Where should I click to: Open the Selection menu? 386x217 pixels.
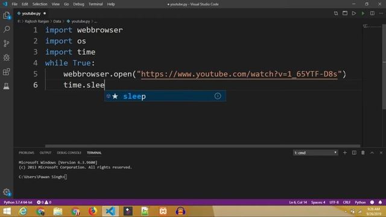(40, 4)
